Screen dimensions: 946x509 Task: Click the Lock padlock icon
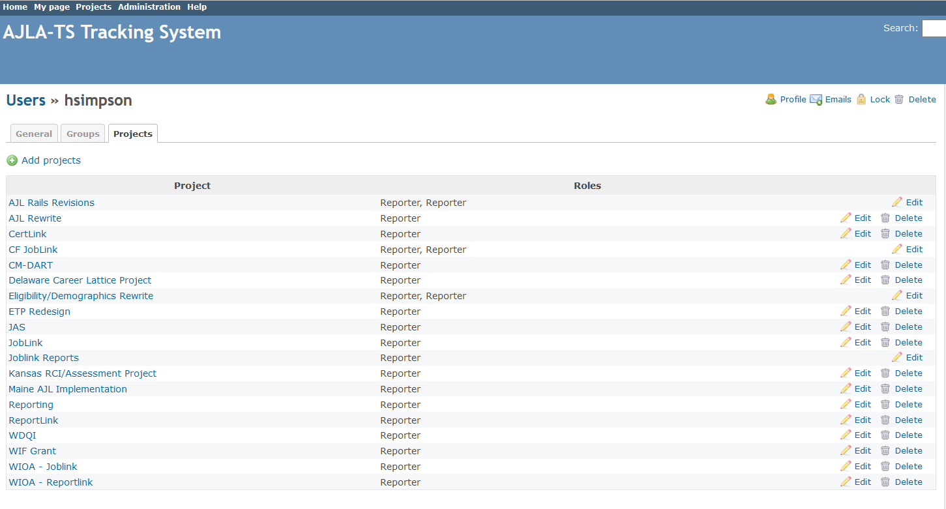point(861,99)
